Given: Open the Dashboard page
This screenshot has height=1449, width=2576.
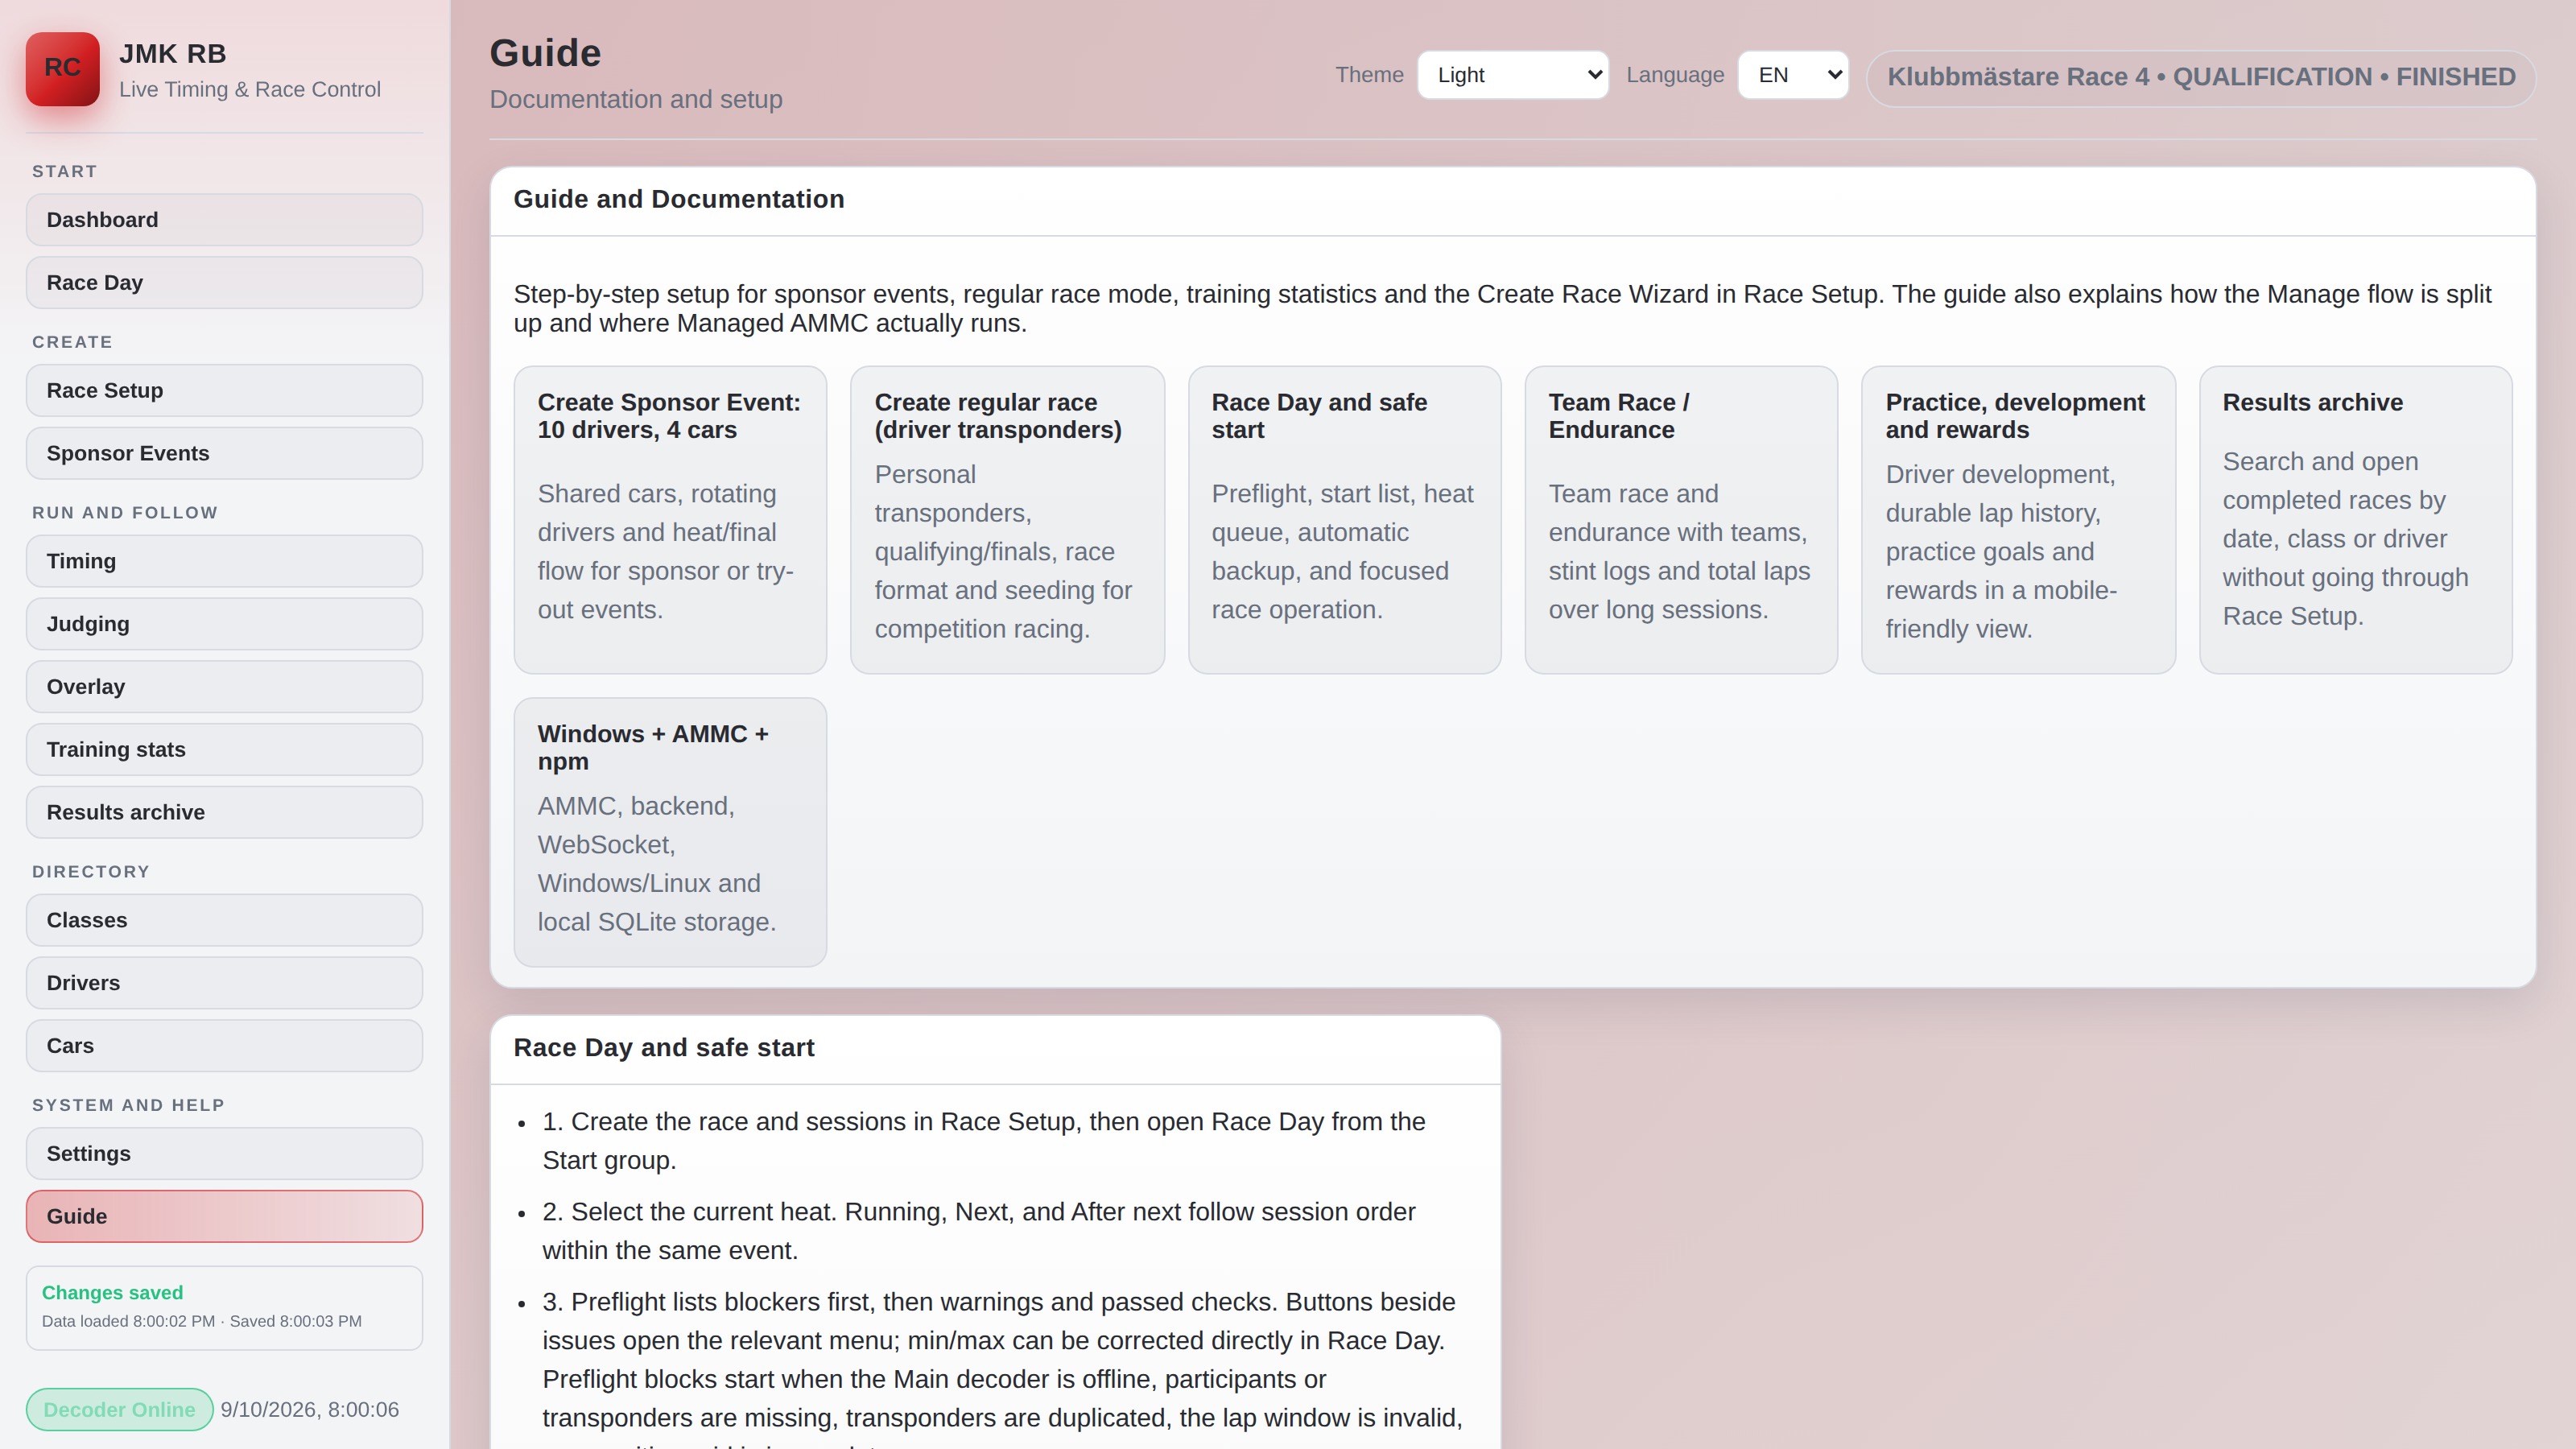Looking at the screenshot, I should point(224,220).
